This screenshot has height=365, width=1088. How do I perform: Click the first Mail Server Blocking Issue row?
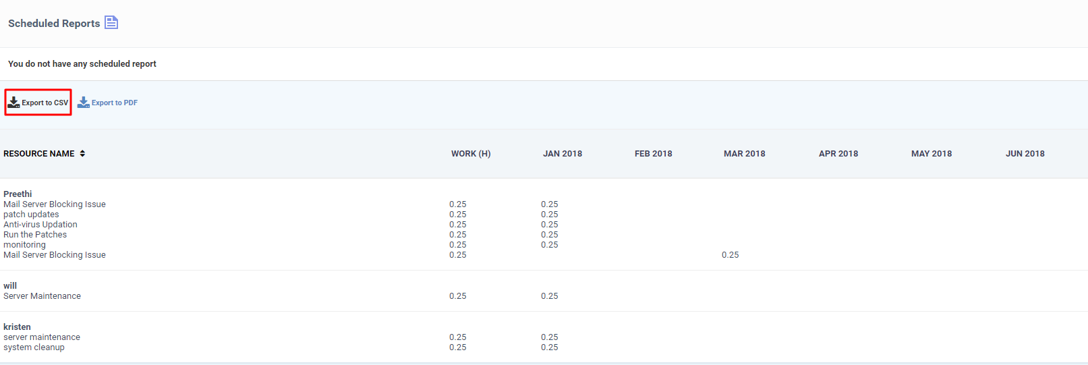[55, 204]
